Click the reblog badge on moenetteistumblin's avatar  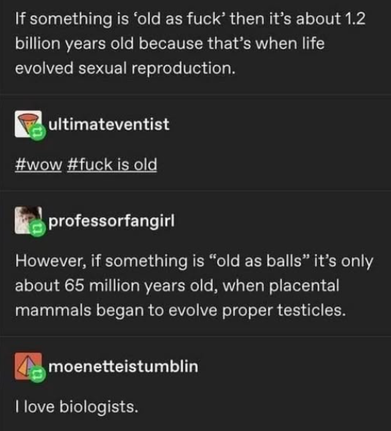(x=37, y=375)
